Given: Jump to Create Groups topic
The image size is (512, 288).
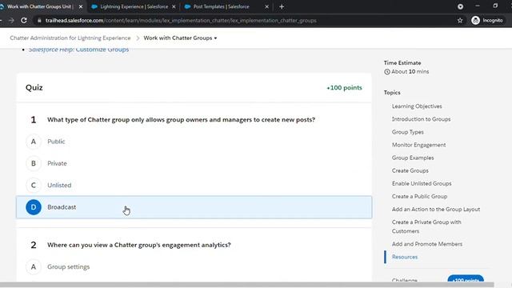Looking at the screenshot, I should tap(410, 170).
